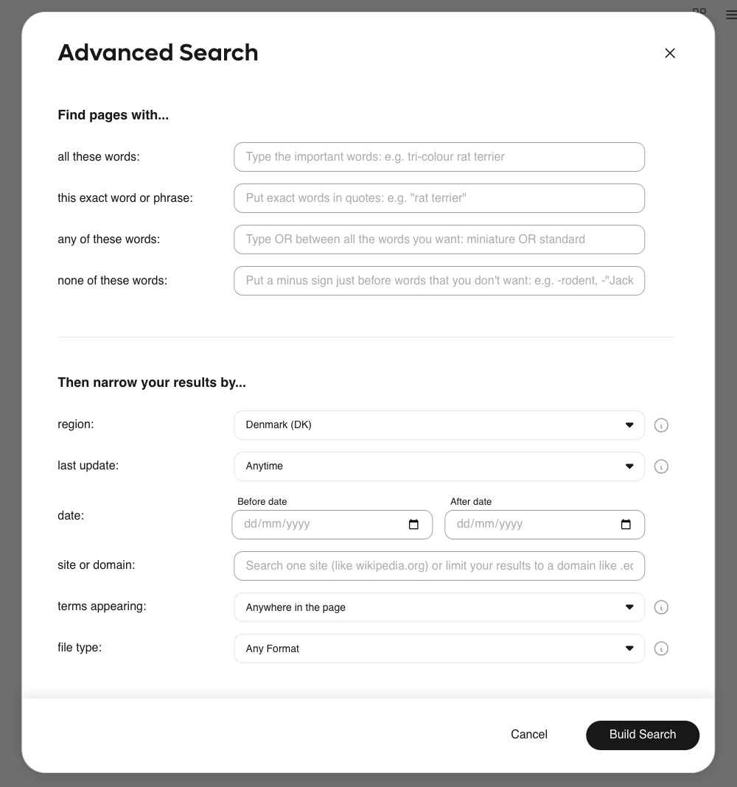Screen dimensions: 737x787
Task: Click the Cancel button
Action: pyautogui.click(x=528, y=735)
